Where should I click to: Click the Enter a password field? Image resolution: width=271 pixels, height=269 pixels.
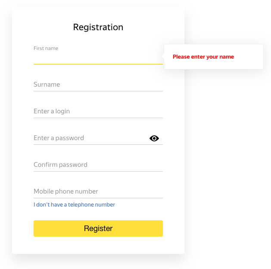coord(91,138)
